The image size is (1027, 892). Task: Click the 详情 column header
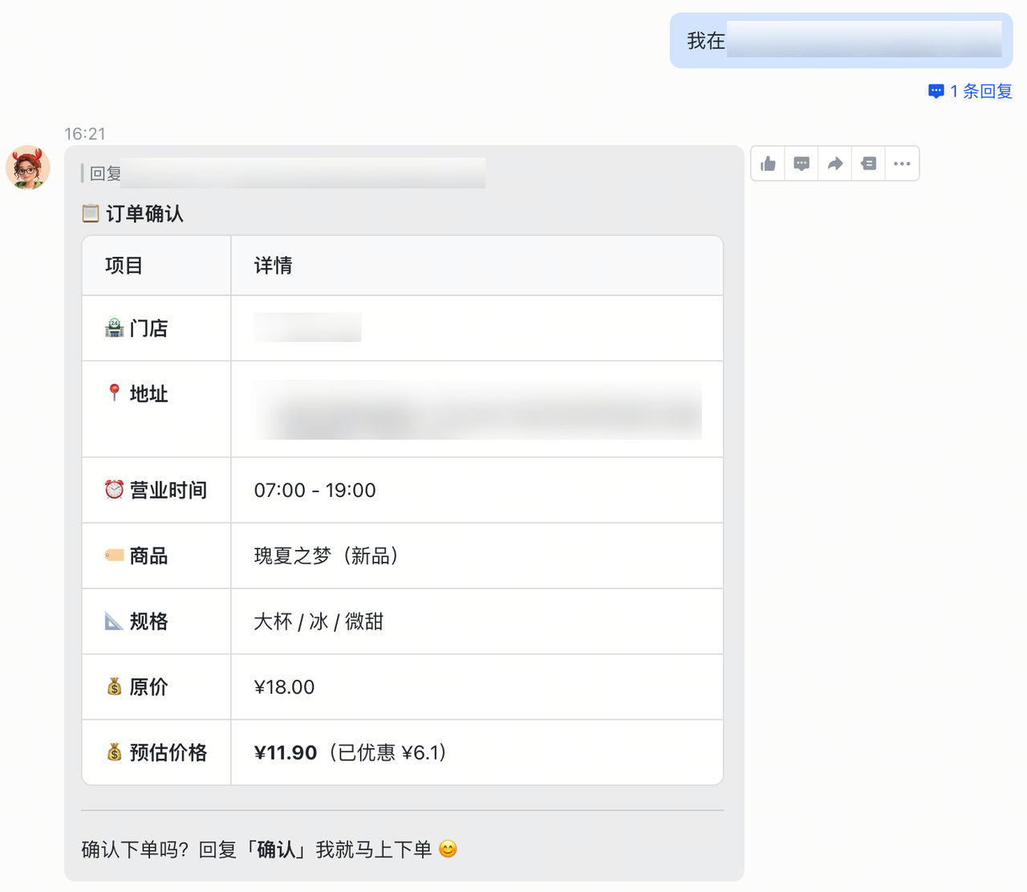coord(273,266)
